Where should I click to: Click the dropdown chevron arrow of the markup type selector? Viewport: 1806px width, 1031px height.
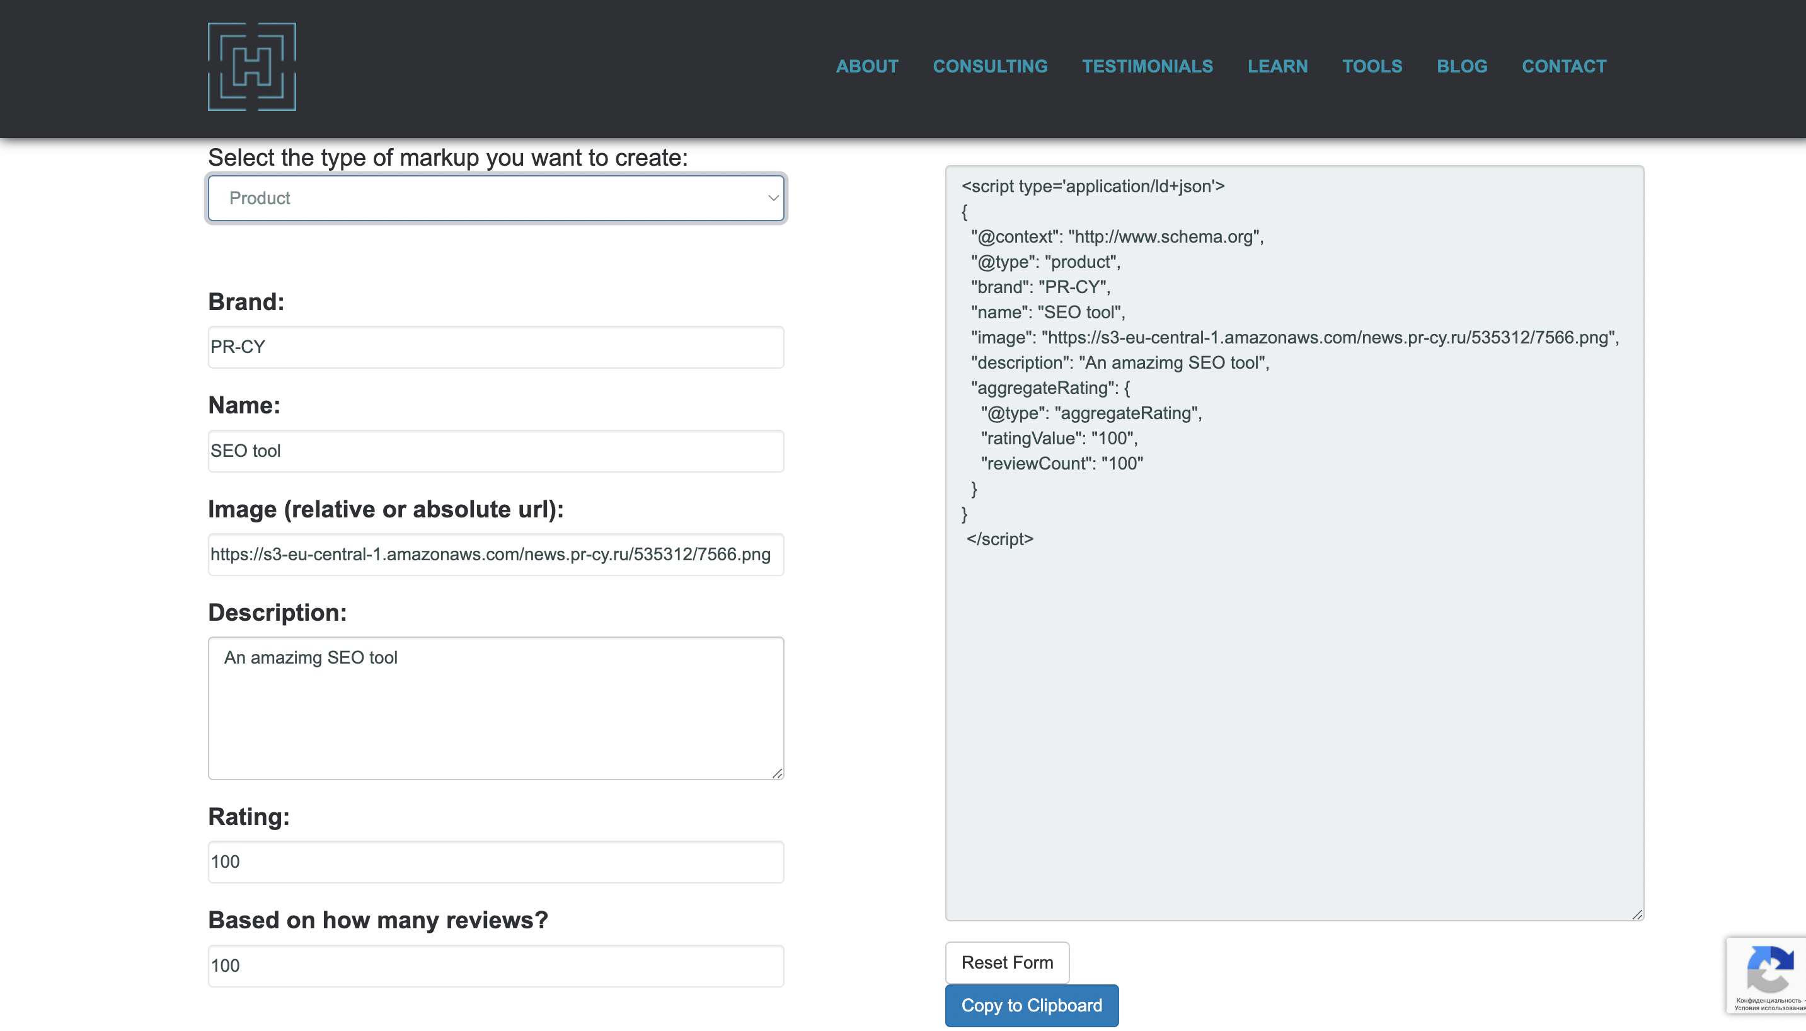773,199
